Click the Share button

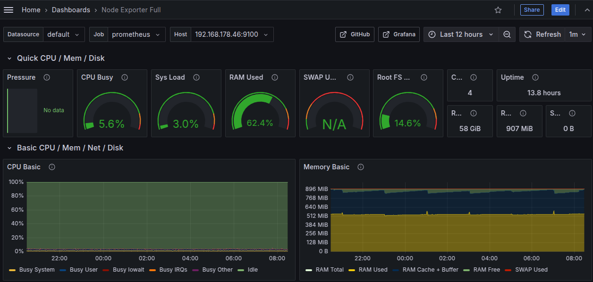tap(532, 10)
